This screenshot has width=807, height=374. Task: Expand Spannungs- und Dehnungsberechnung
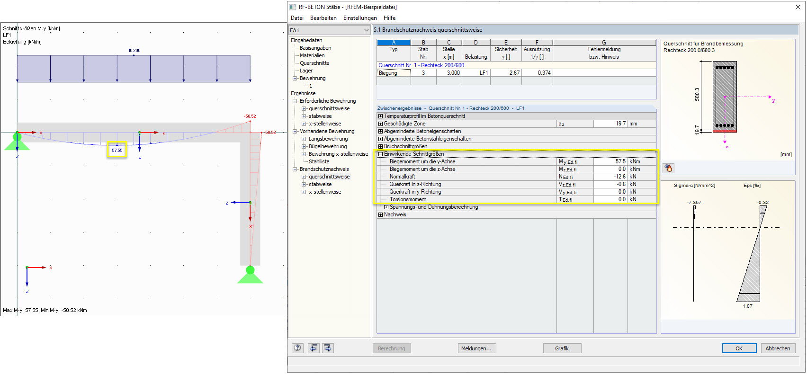pyautogui.click(x=386, y=207)
